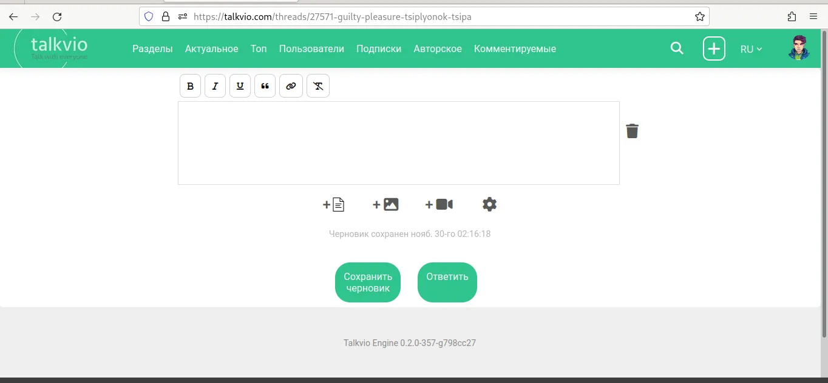Open site search with the magnifier icon
This screenshot has height=383, width=828.
pos(677,48)
